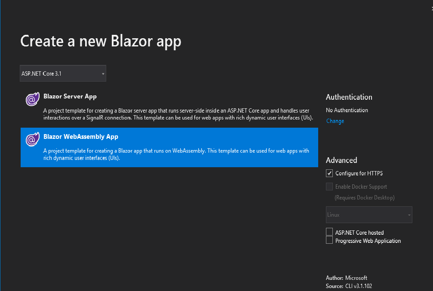The width and height of the screenshot is (433, 291).
Task: Click the No Authentication status text
Action: [347, 110]
